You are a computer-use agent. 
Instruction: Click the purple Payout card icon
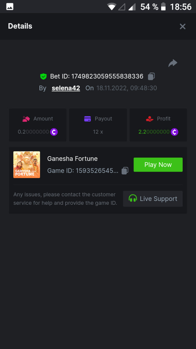(87, 119)
